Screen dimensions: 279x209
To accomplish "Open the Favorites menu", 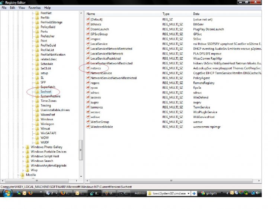I will (x=35, y=8).
